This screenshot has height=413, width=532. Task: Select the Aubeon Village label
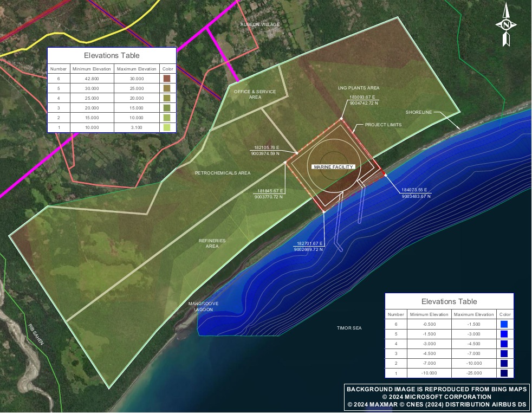[260, 25]
